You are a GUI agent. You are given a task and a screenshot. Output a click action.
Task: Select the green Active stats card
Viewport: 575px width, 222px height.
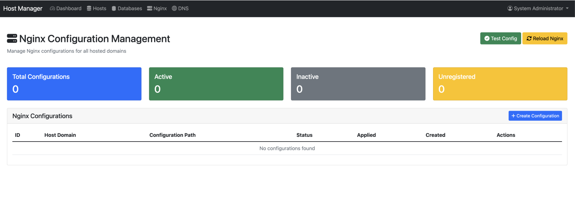click(216, 84)
